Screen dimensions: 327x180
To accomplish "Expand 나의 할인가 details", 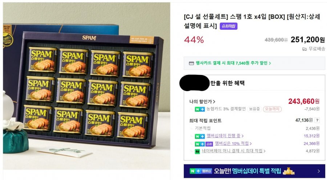I will (x=202, y=102).
